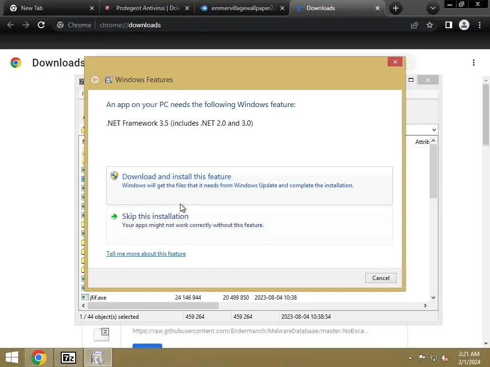Click the share page icon
Image resolution: width=490 pixels, height=367 pixels.
point(414,25)
